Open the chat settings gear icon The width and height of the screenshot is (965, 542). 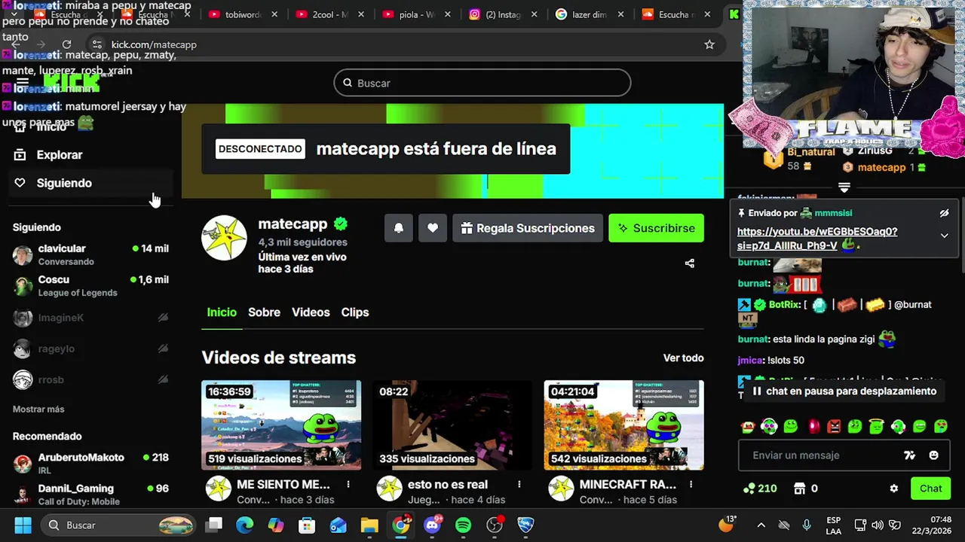pos(894,489)
